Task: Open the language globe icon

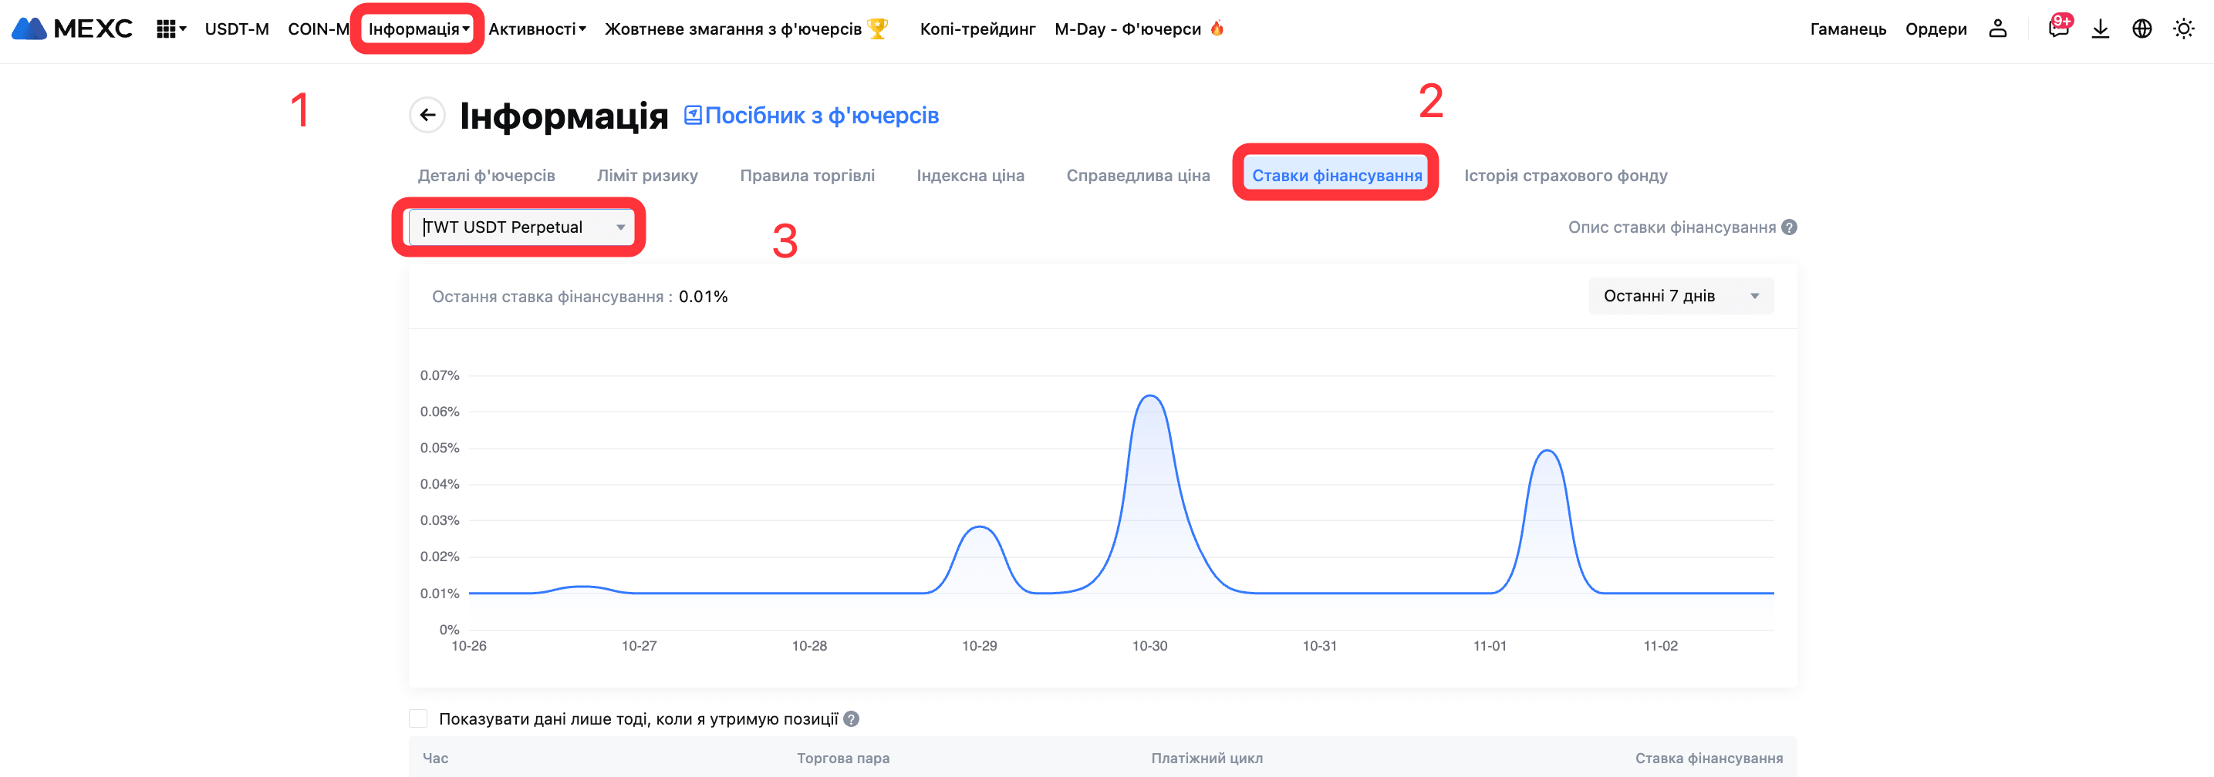Action: point(2141,29)
